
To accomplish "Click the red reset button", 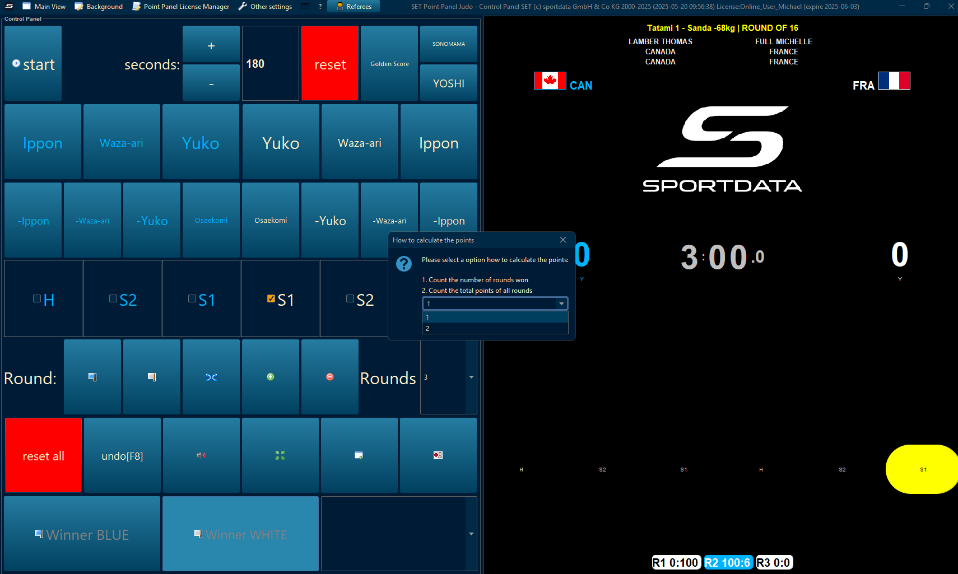I will (x=330, y=63).
